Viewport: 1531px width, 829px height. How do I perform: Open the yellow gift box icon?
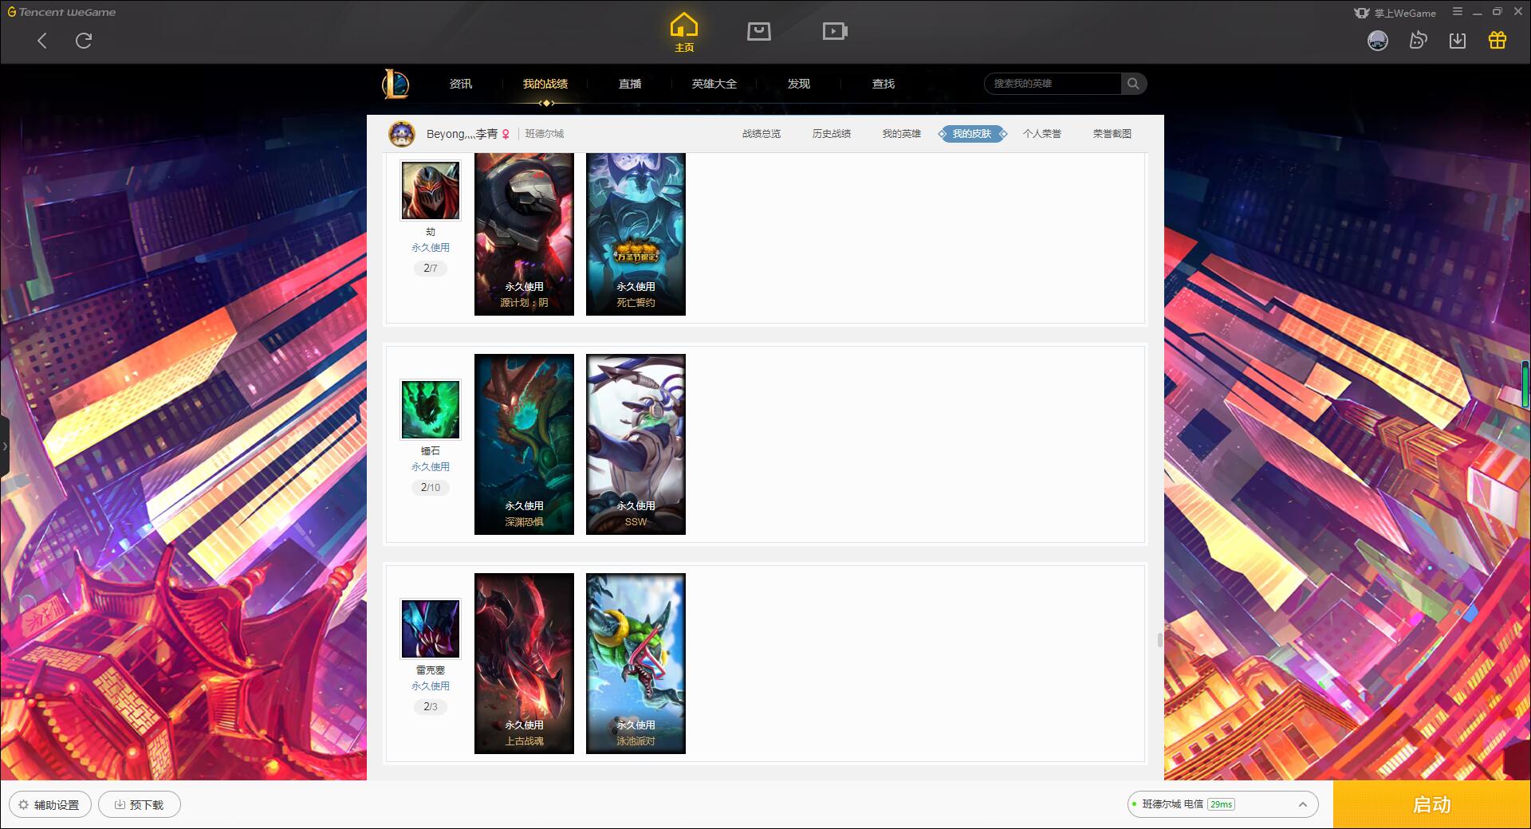(x=1498, y=40)
